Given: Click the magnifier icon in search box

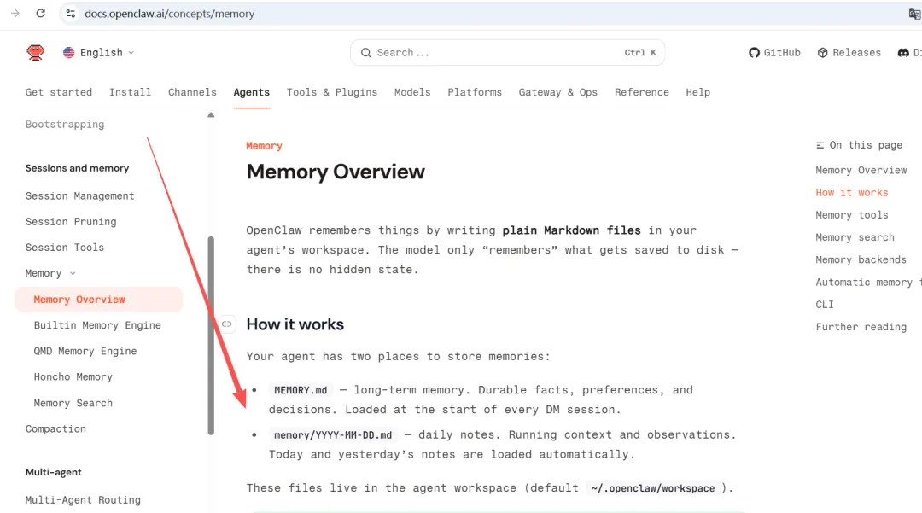Looking at the screenshot, I should point(365,53).
